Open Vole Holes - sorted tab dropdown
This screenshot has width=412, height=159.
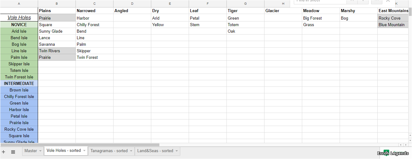[84, 151]
